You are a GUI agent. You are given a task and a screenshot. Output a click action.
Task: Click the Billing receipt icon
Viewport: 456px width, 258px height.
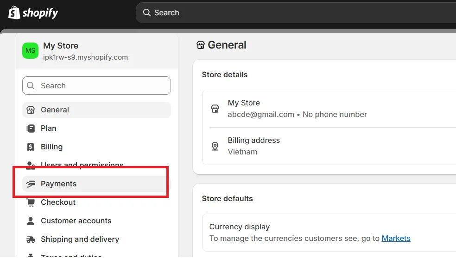click(x=31, y=147)
